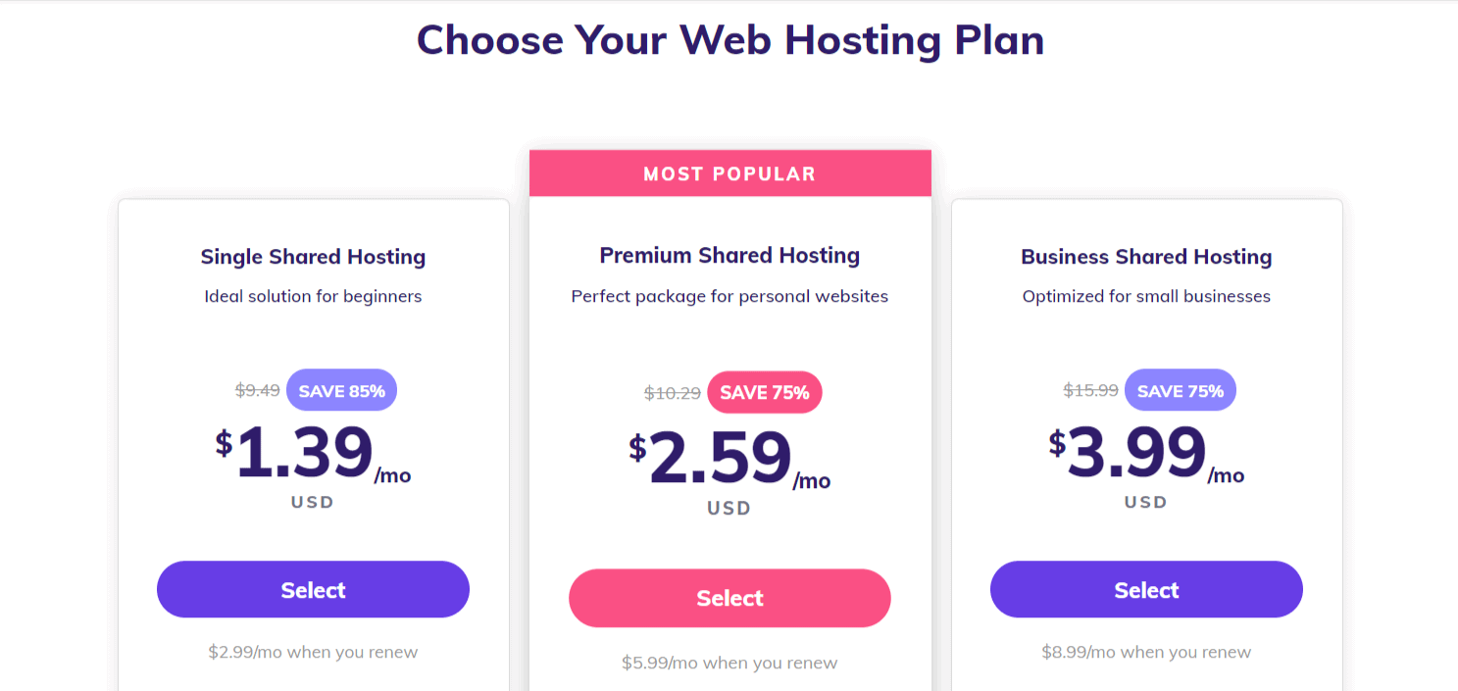Click the pink SAVE 75% badge
1458x691 pixels.
point(765,392)
